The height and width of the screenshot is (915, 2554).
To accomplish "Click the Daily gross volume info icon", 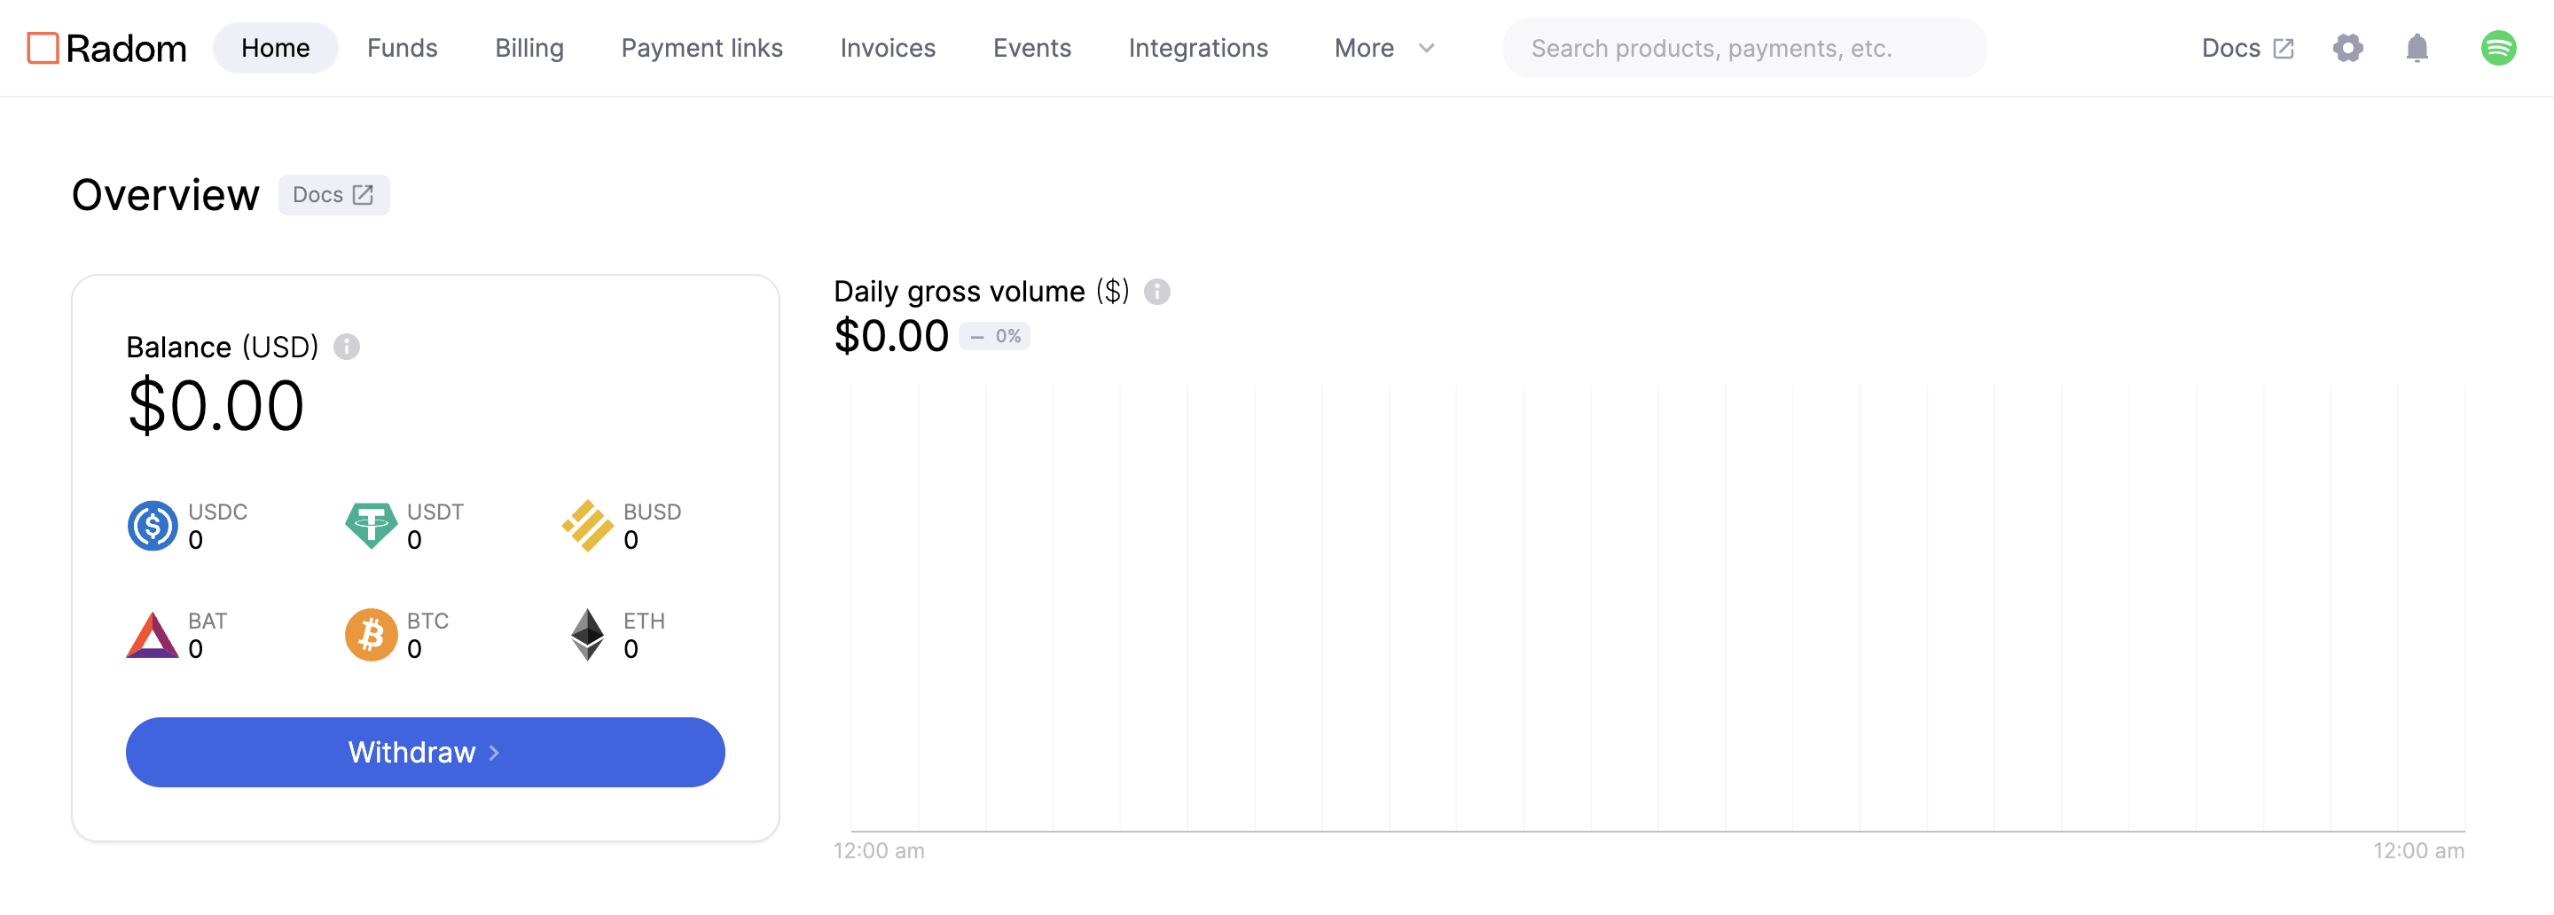I will [x=1158, y=292].
